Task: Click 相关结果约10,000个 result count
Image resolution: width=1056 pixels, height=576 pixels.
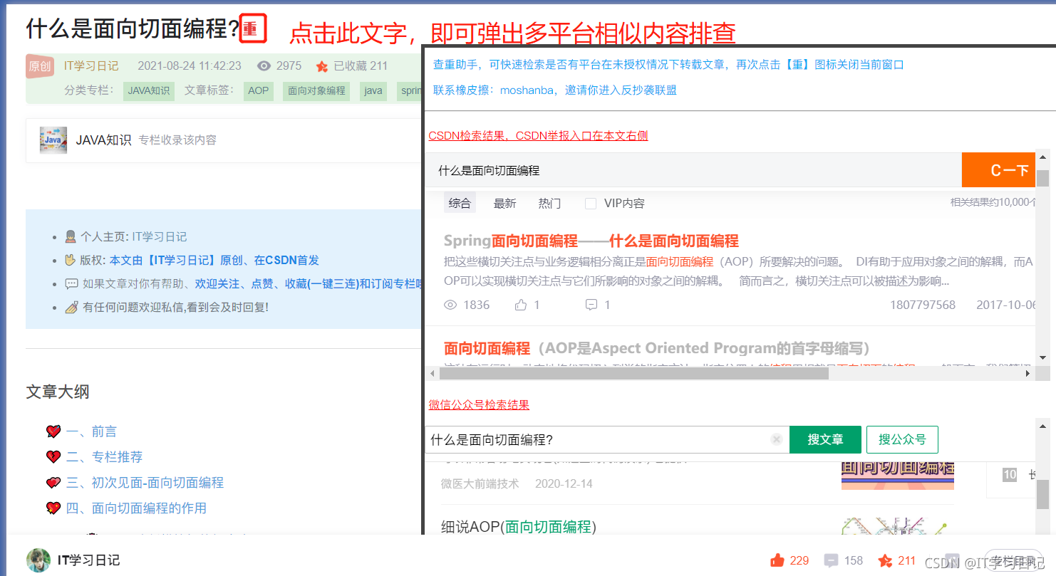Action: tap(993, 202)
